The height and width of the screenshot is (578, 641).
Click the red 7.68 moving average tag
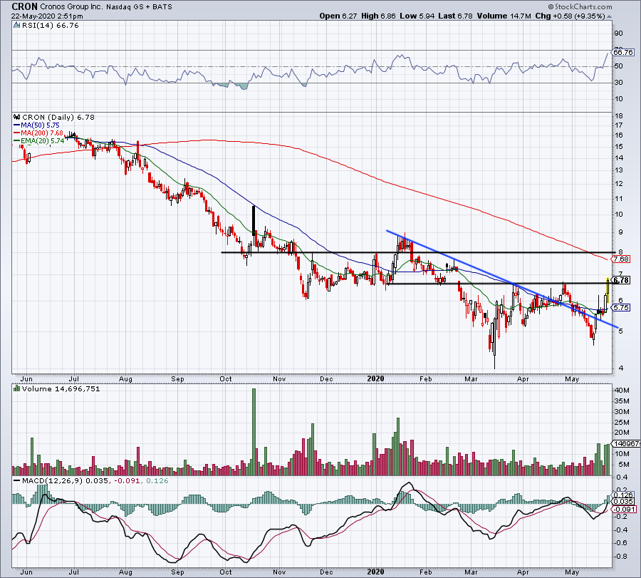[622, 258]
